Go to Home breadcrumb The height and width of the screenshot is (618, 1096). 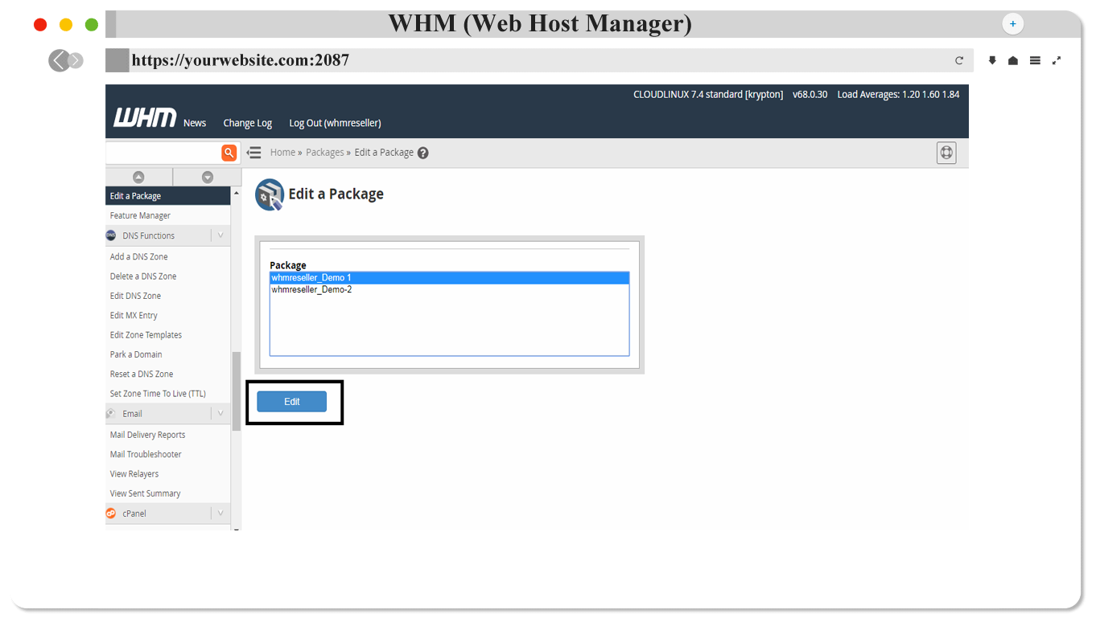282,153
